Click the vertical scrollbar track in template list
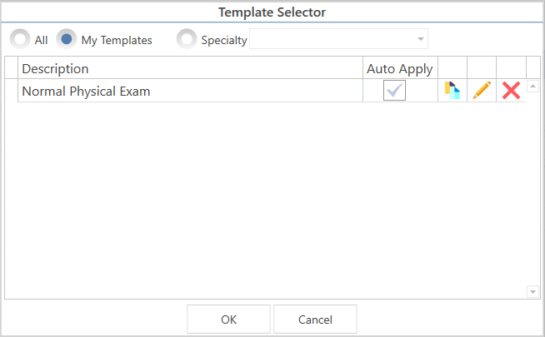Screen dimensions: 545x337 tap(532, 189)
